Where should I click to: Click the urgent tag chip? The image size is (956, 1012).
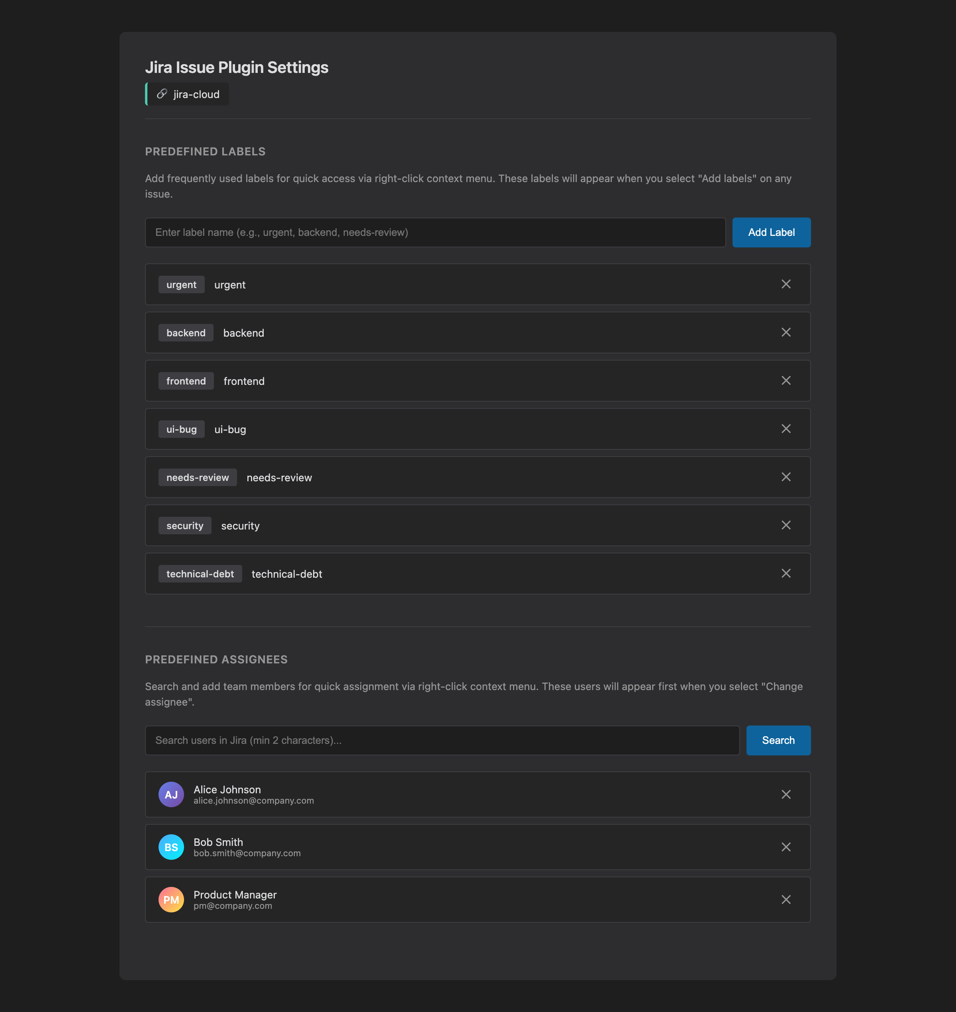181,284
